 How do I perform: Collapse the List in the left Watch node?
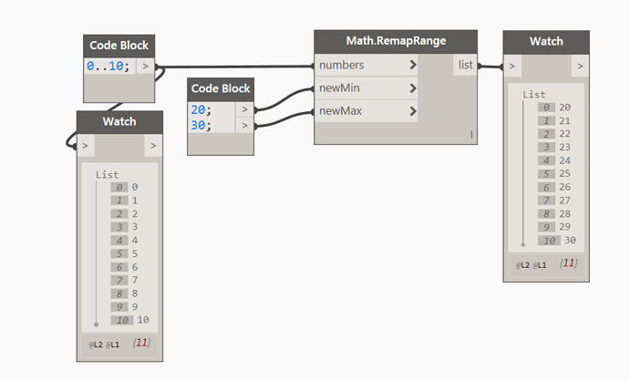(107, 175)
